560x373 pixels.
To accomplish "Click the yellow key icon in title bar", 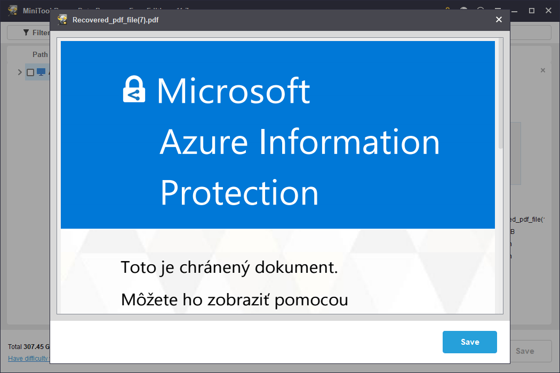I will point(449,10).
